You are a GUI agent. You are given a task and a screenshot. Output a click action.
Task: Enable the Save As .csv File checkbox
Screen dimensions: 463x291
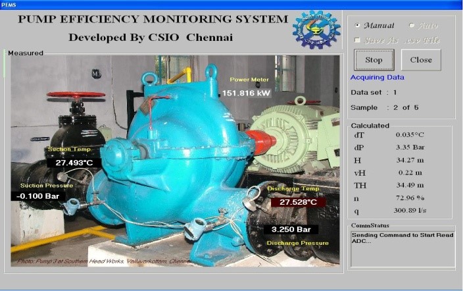pos(358,40)
